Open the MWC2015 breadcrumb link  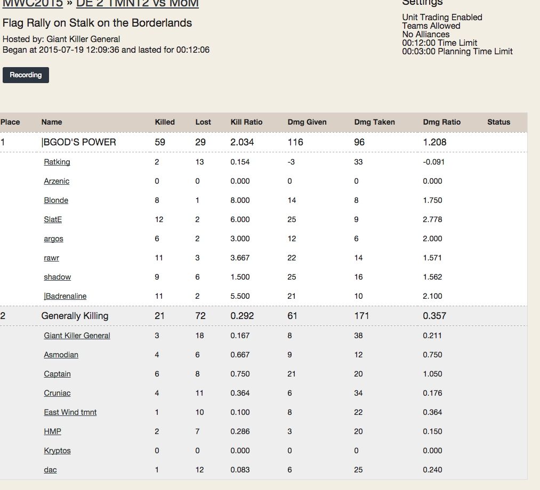(33, 3)
